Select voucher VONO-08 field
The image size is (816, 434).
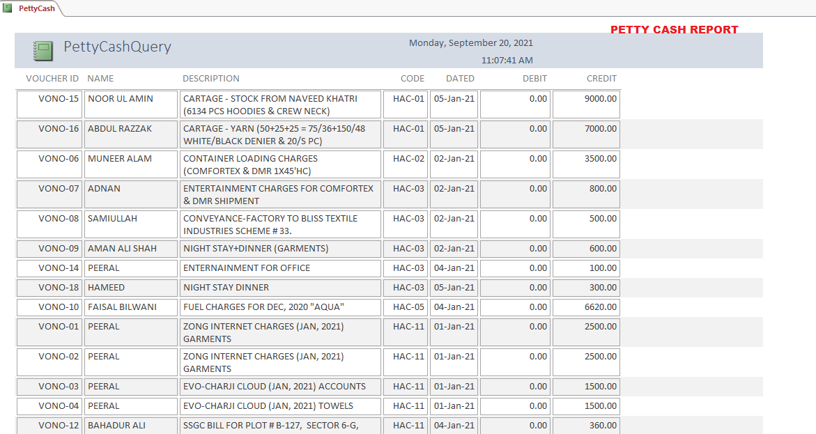tap(49, 224)
